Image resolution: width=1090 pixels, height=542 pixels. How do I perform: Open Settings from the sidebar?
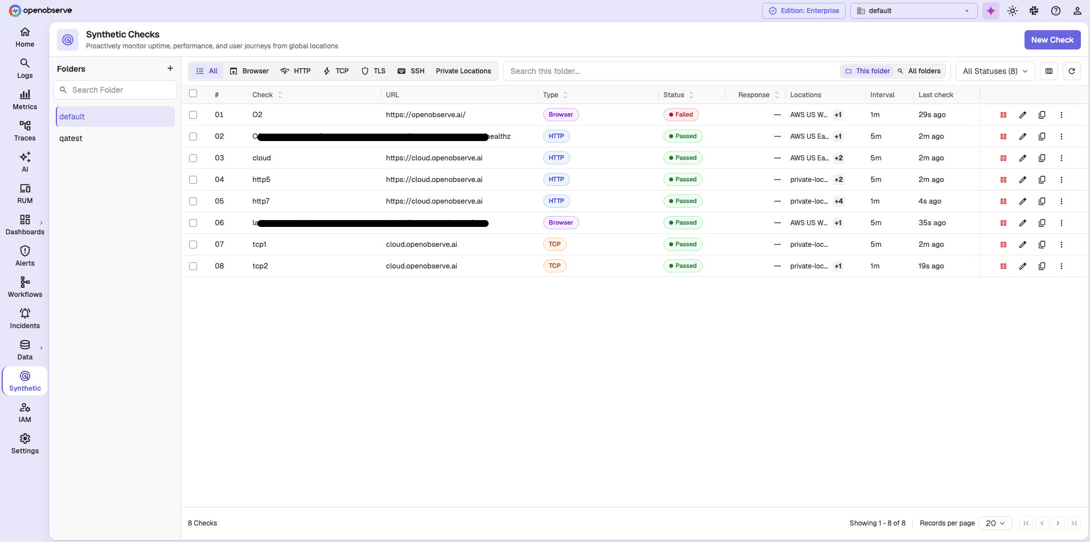point(24,444)
